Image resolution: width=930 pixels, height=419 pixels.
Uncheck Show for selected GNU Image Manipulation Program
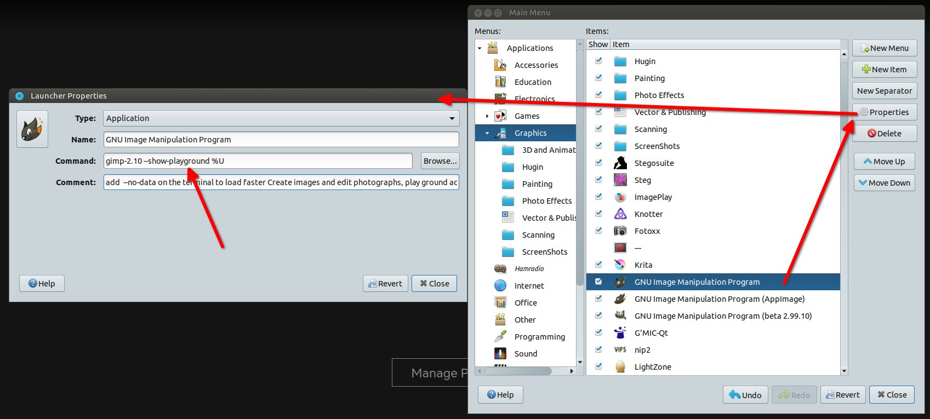click(x=598, y=282)
